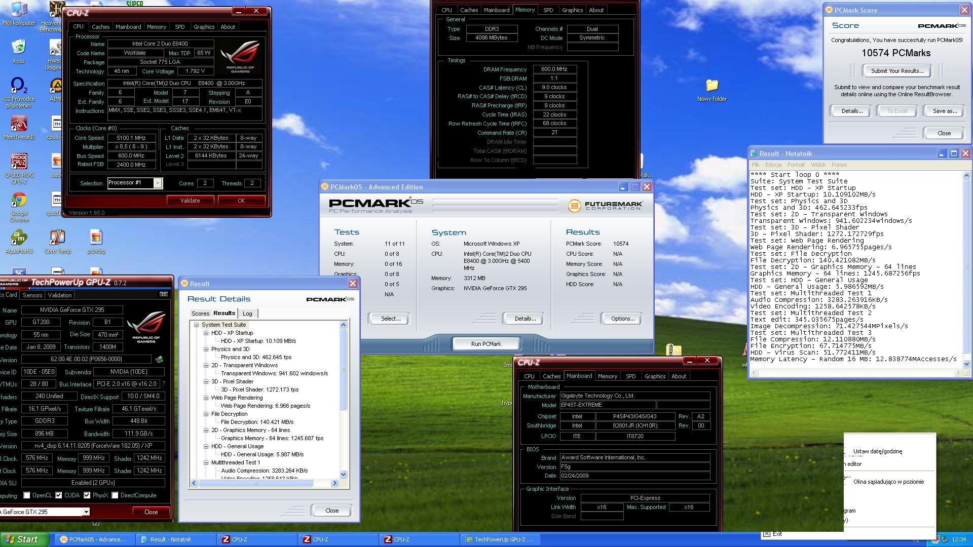Open the Mój komputer desktop icon

(x=19, y=14)
